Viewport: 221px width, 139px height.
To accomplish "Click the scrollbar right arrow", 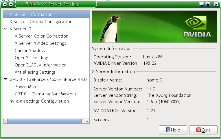I will pyautogui.click(x=87, y=121).
